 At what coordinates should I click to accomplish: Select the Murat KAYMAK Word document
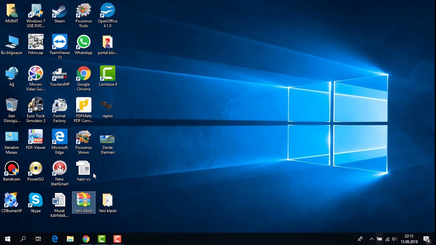point(60,205)
